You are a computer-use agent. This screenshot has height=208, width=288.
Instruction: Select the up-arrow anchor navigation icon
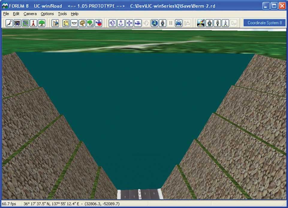click(121, 23)
